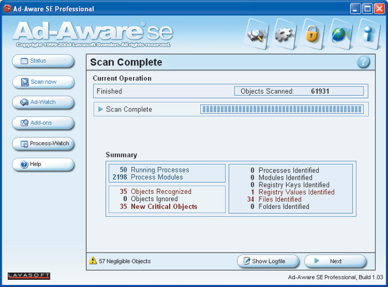Click the Ad-Aware title bar logo icon
The height and width of the screenshot is (287, 388).
pos(7,9)
